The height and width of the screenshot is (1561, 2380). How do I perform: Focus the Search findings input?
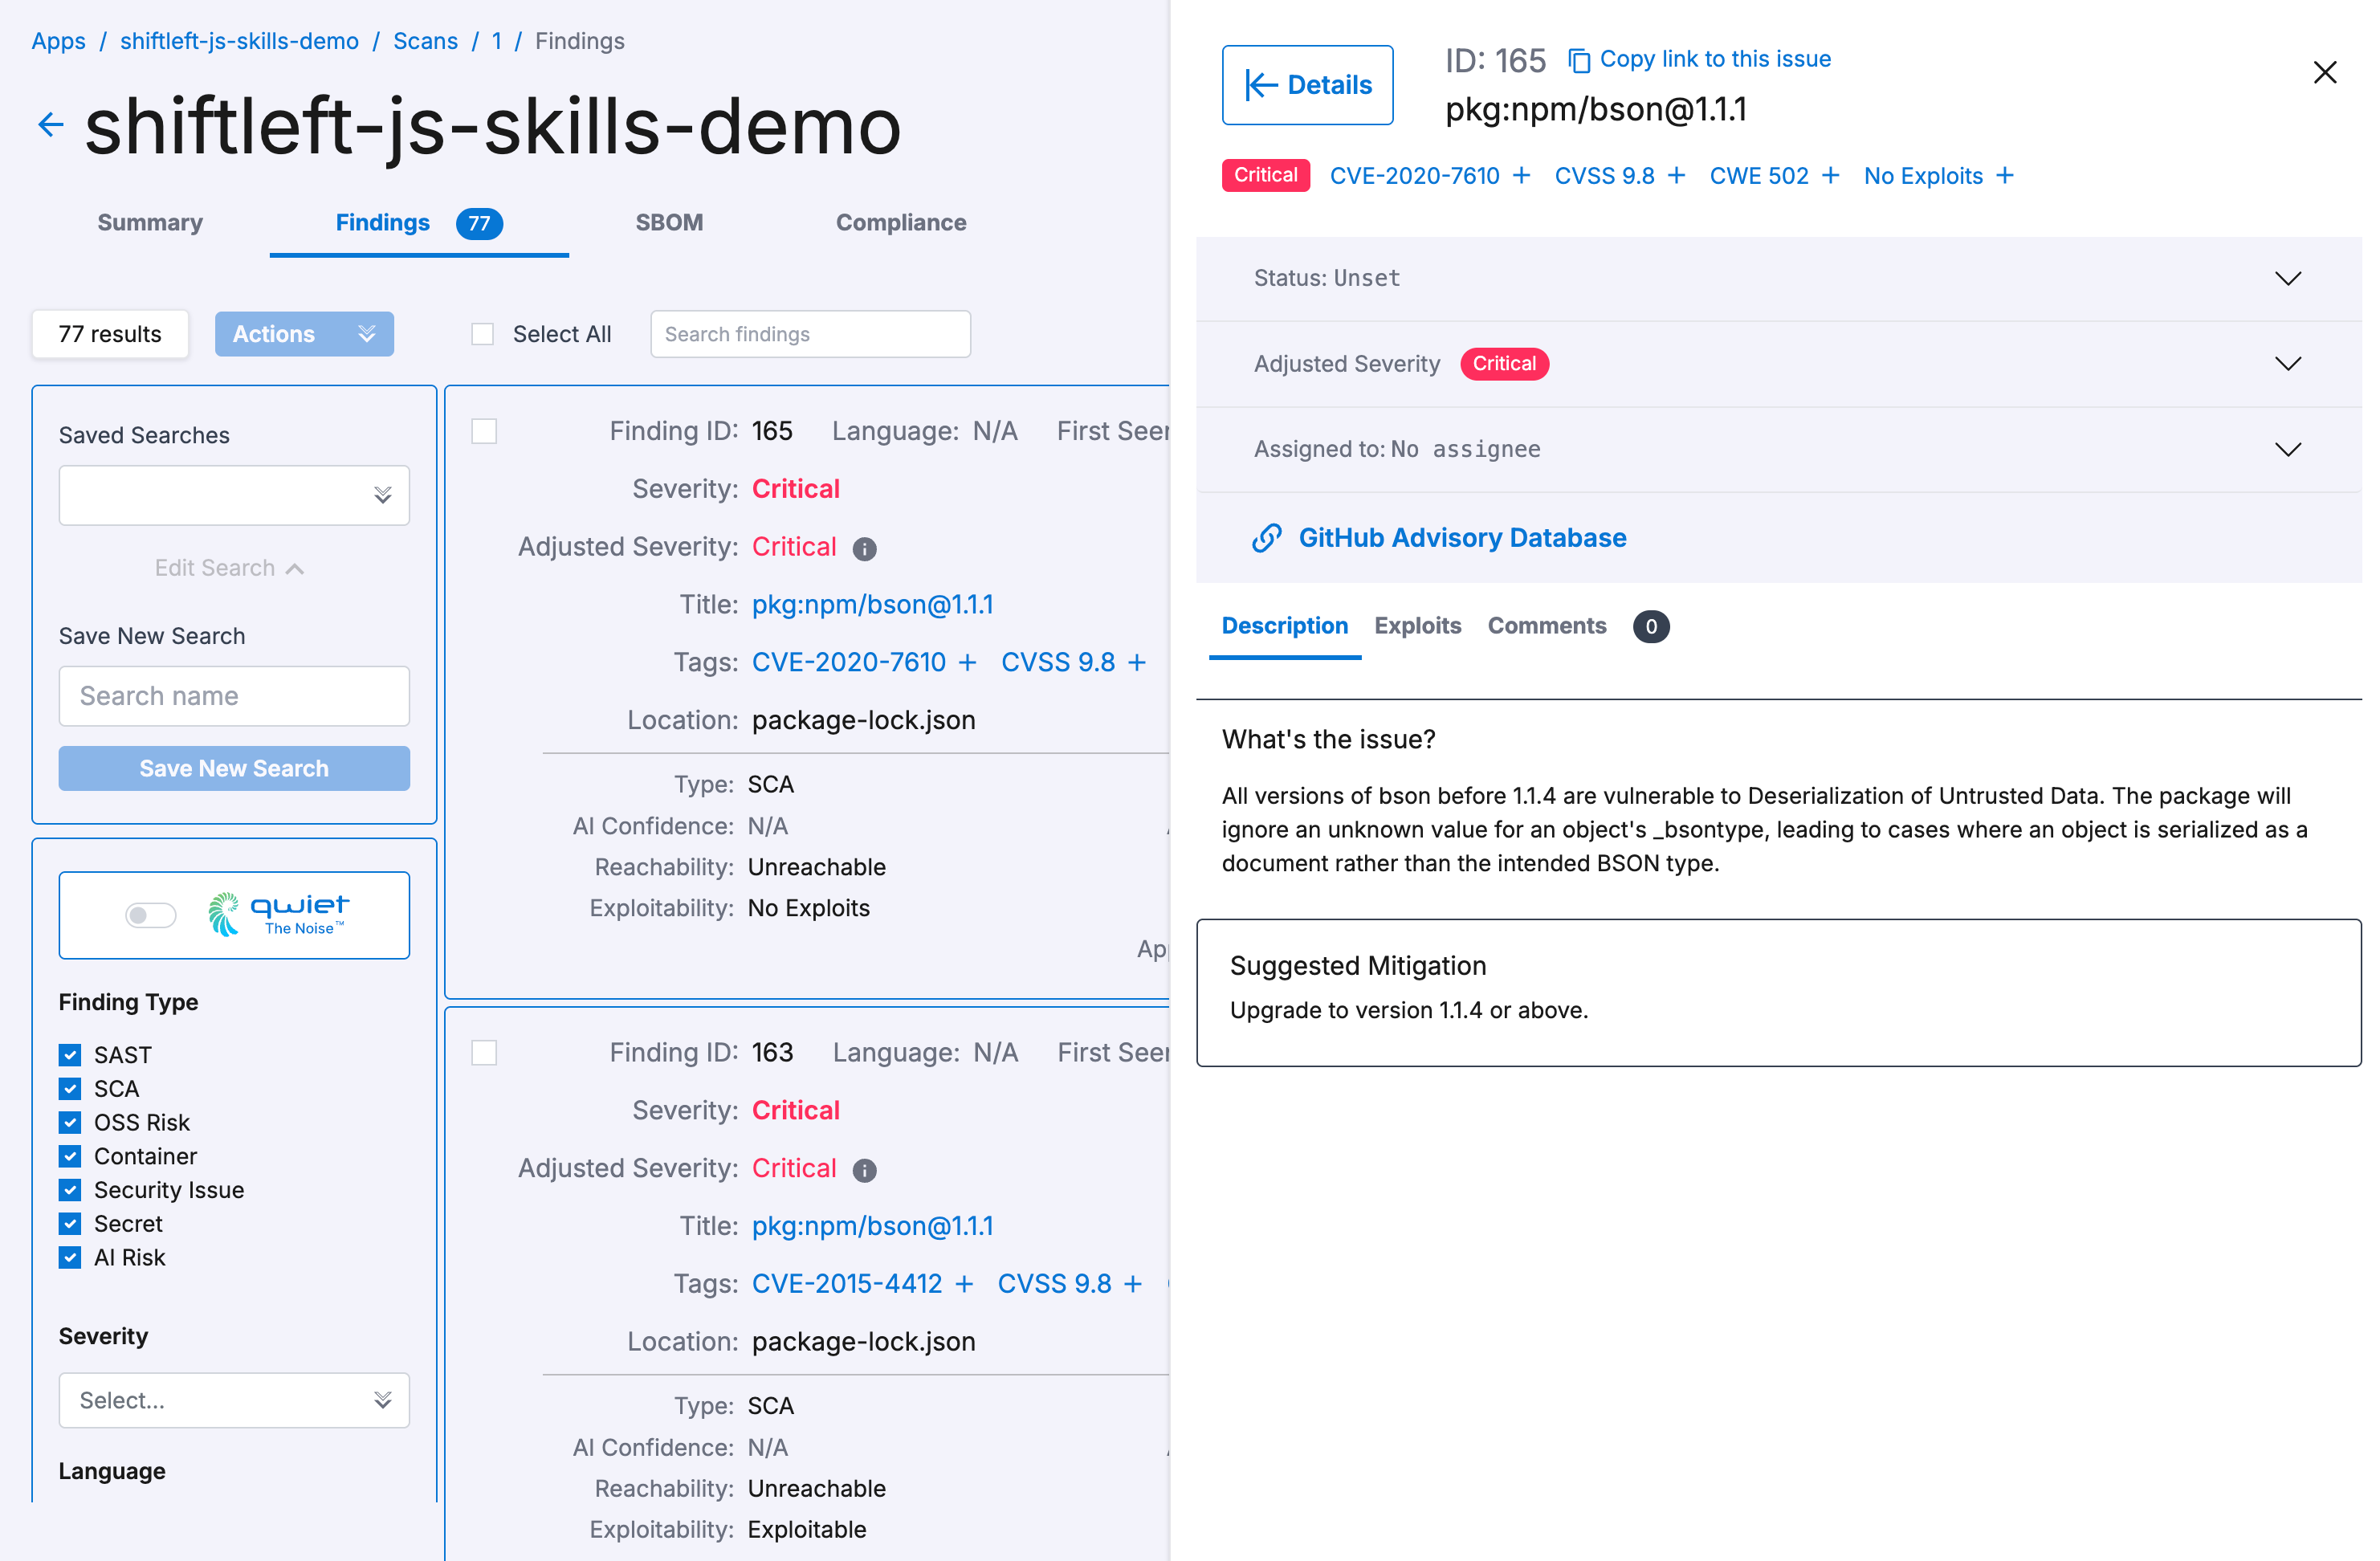click(x=810, y=334)
